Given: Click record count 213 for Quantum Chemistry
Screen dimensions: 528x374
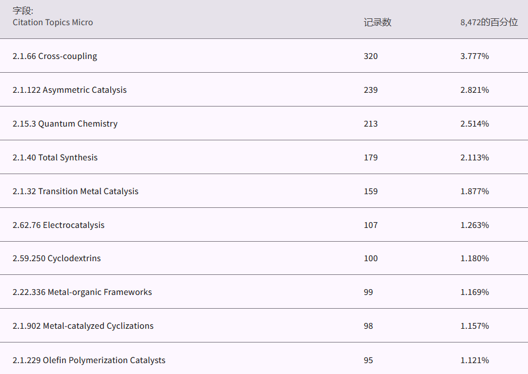Looking at the screenshot, I should tap(371, 124).
